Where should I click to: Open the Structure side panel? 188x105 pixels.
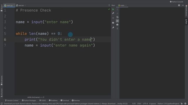pos(1,93)
